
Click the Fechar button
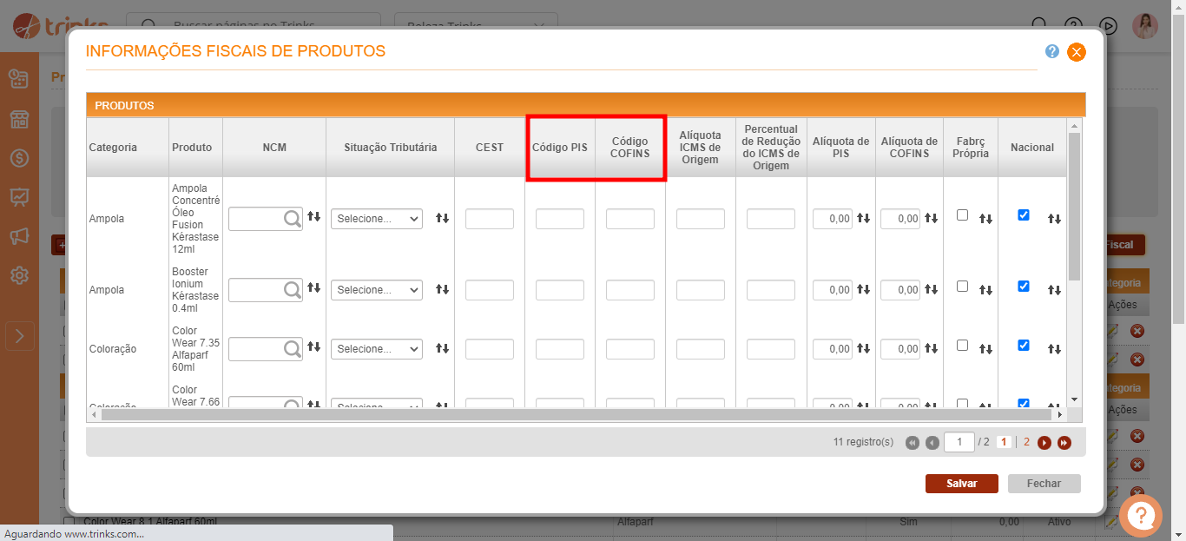pyautogui.click(x=1044, y=484)
